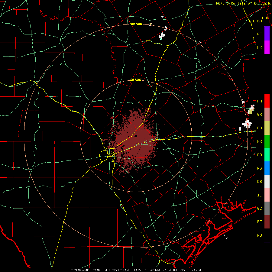
Task: Click the RF legend label
Action: click(x=259, y=34)
